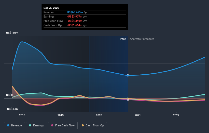Click the Earnings row label in tooltip

point(49,16)
